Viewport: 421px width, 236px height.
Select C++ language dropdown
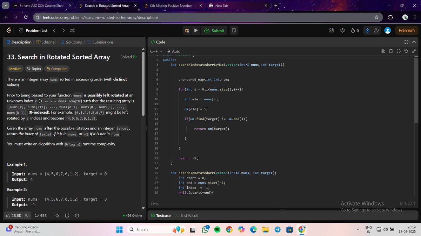click(x=156, y=51)
